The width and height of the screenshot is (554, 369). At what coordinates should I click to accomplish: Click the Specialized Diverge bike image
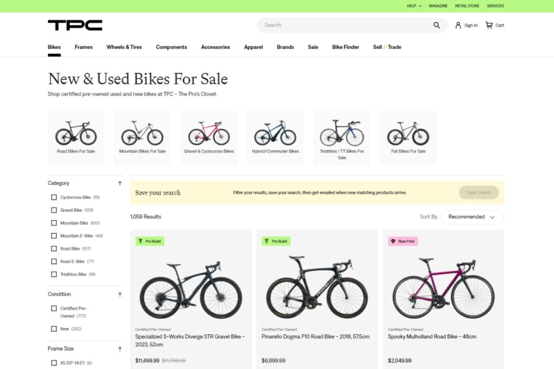[191, 290]
